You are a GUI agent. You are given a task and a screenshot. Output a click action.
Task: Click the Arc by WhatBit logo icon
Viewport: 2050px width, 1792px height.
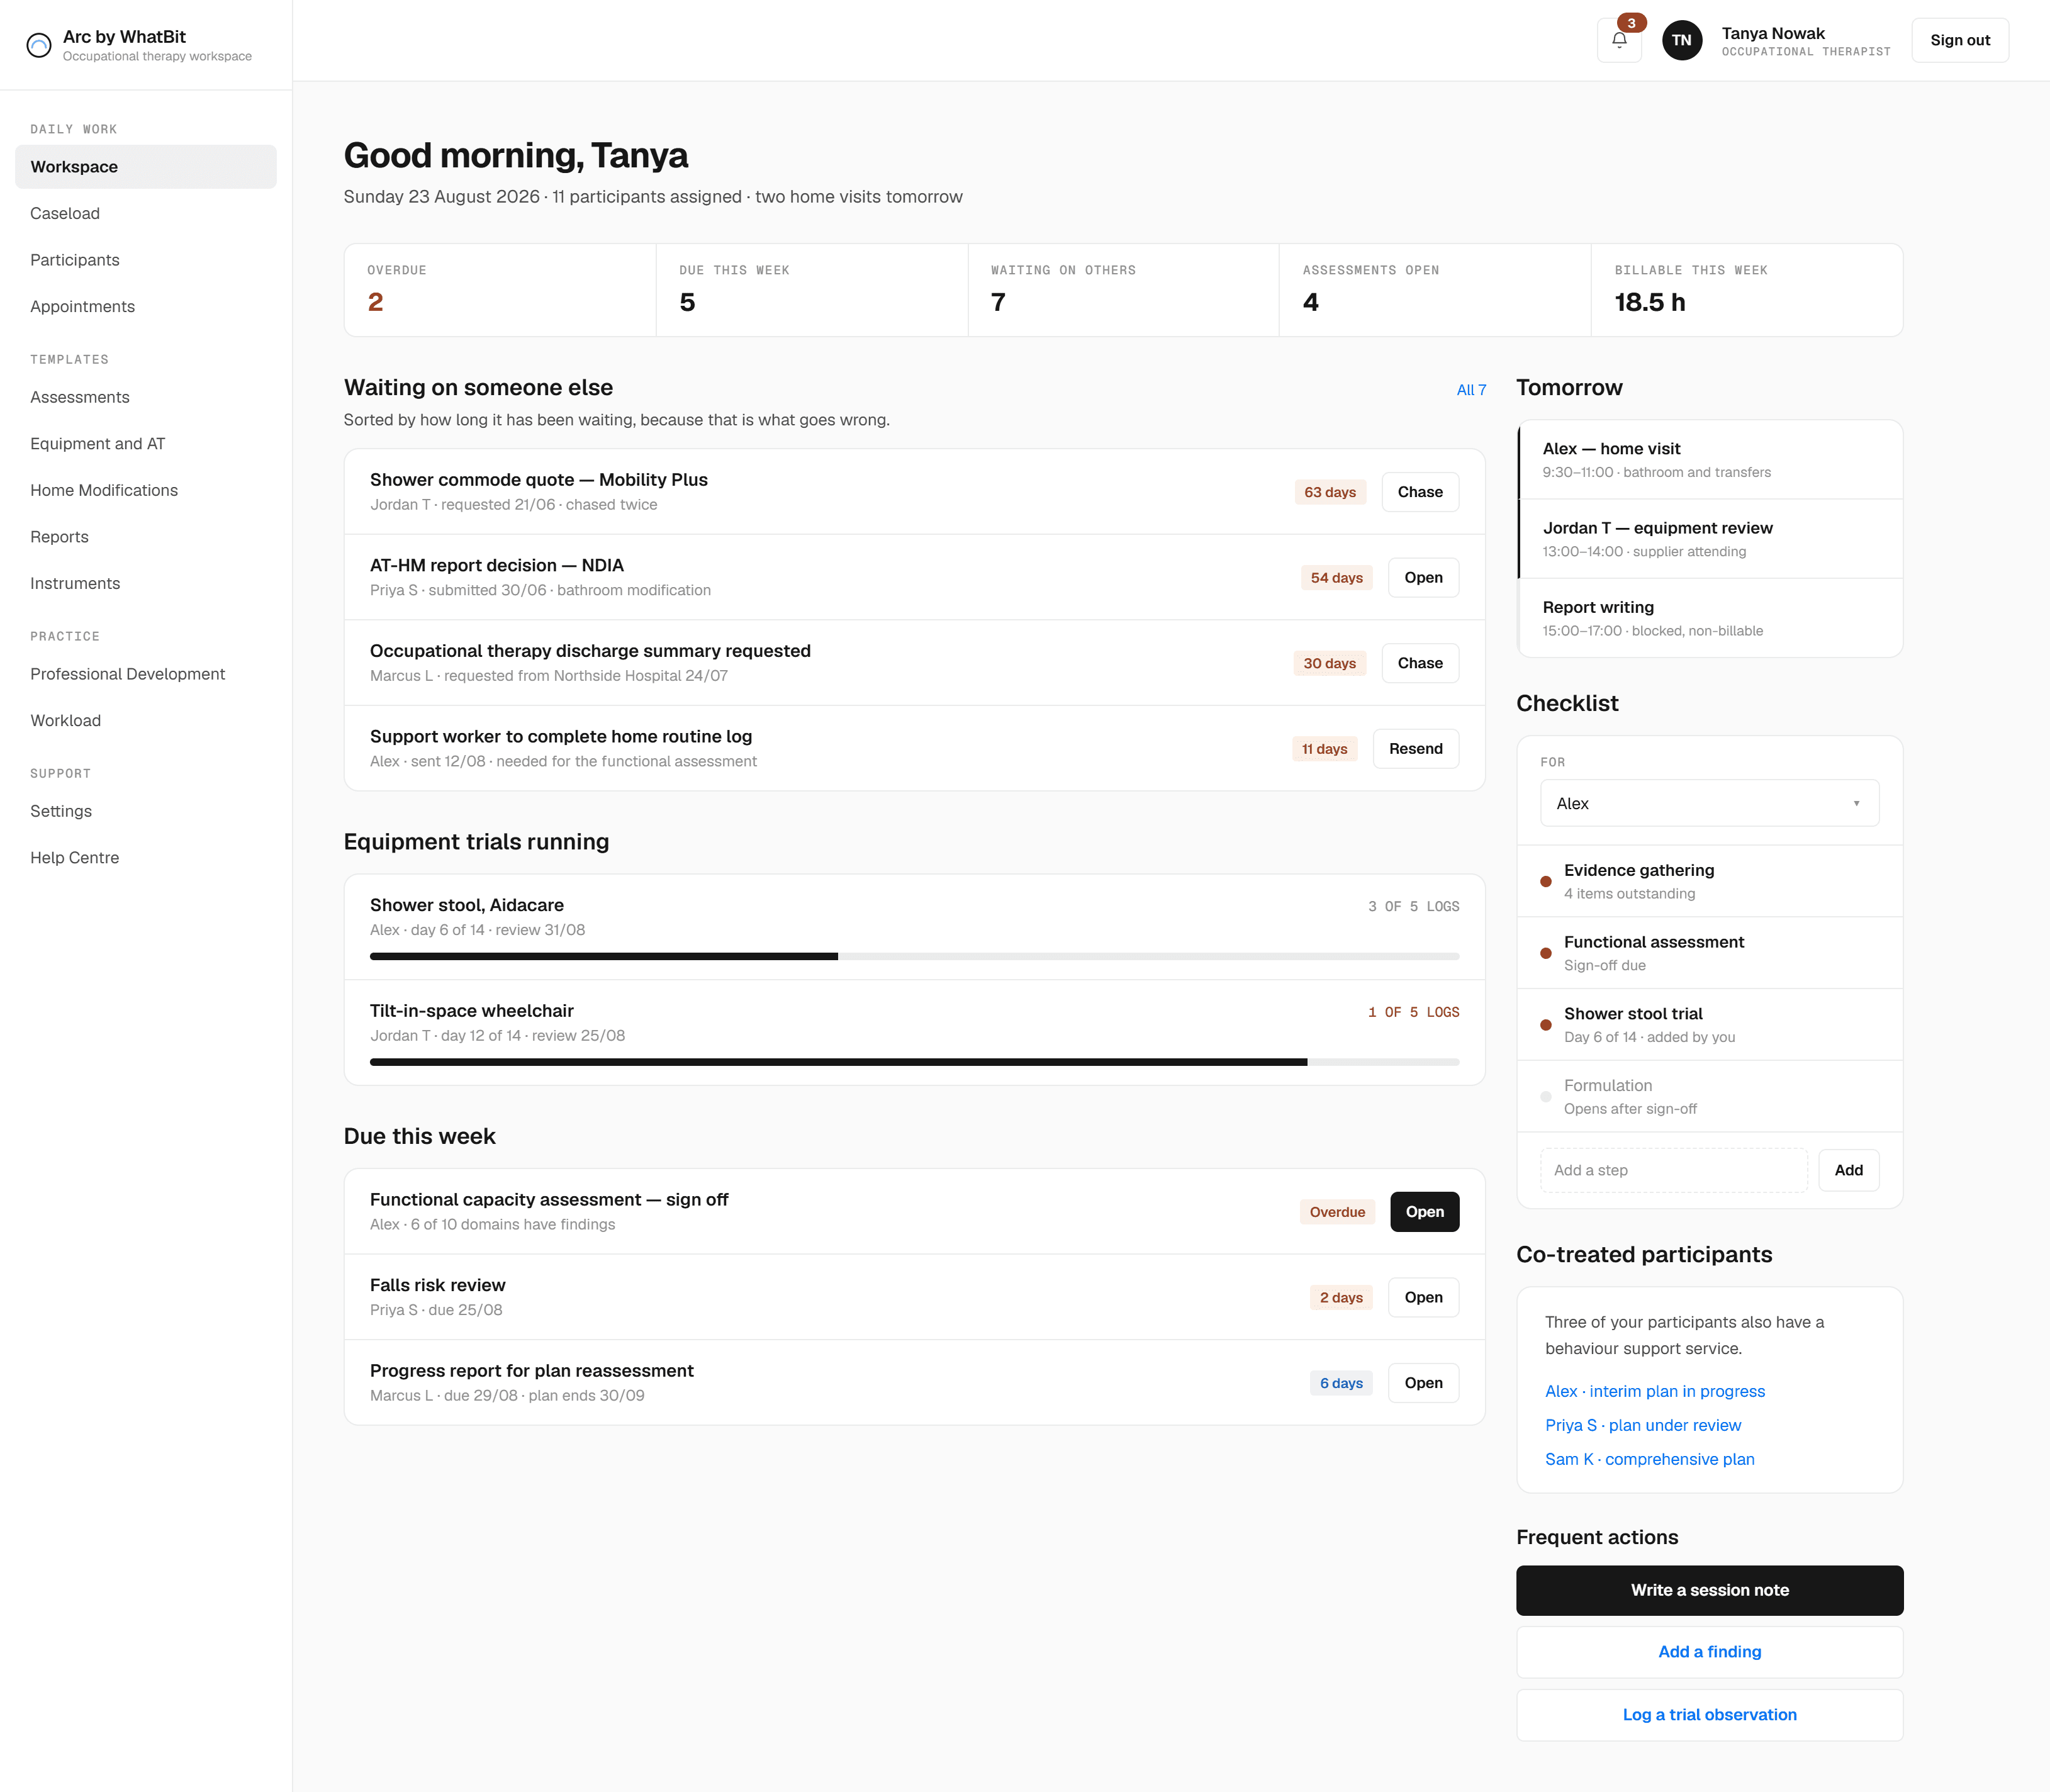39,45
